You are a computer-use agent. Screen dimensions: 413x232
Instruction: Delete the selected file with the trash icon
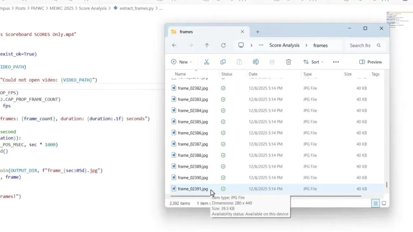click(288, 62)
